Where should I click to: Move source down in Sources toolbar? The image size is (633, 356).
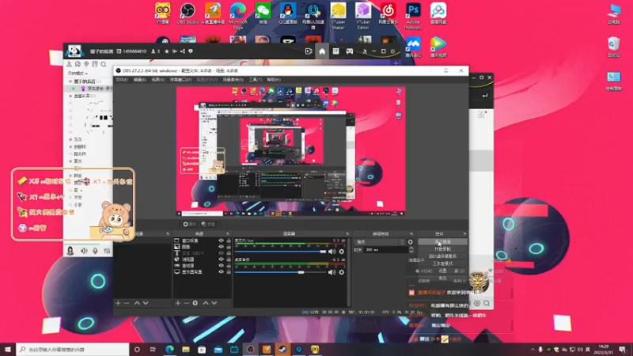point(214,303)
